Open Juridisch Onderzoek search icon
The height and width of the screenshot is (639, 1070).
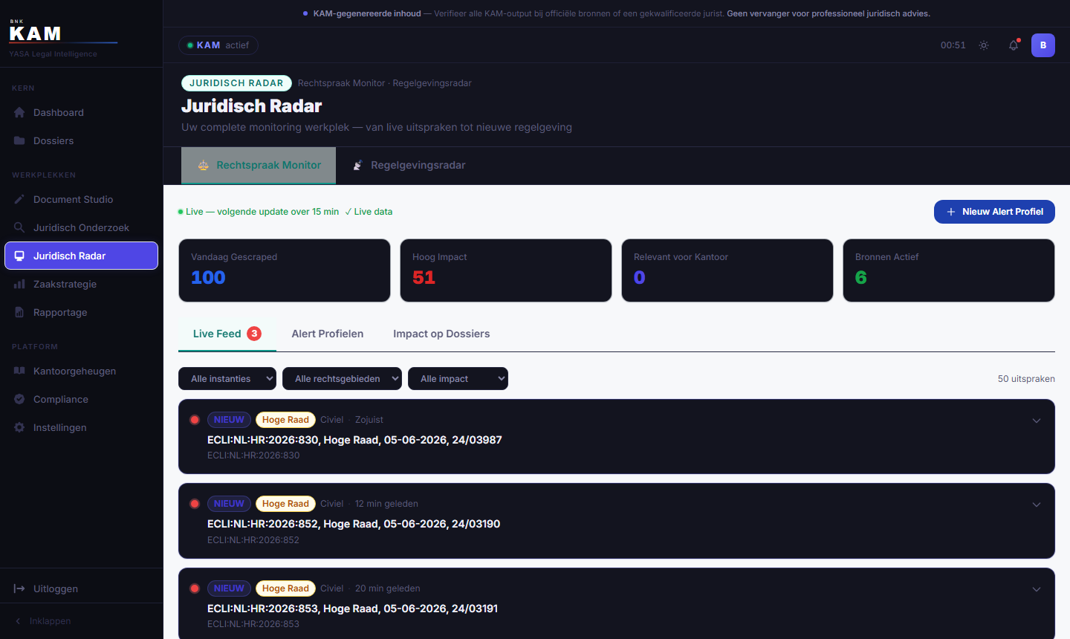19,227
